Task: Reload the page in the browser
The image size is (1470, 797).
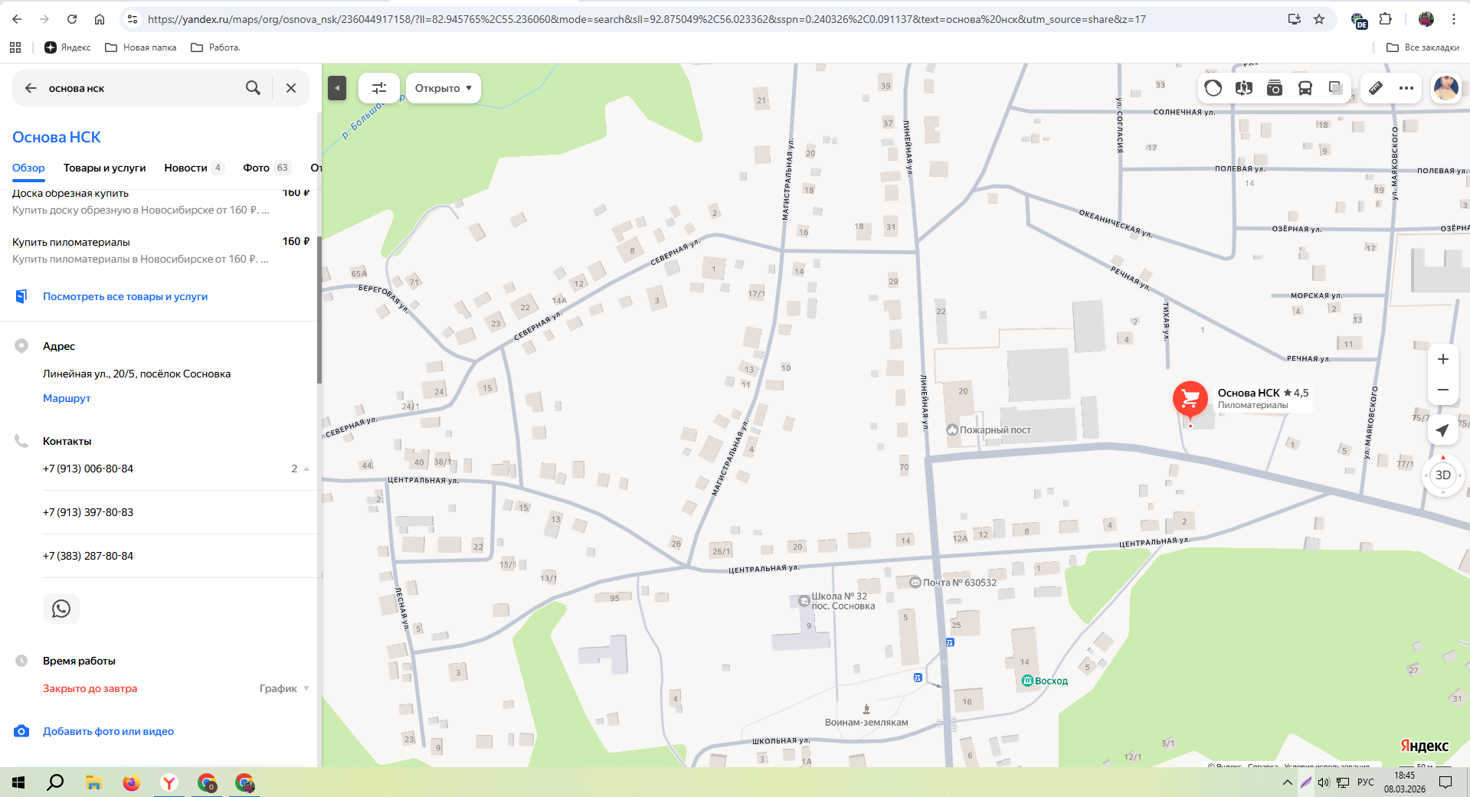Action: (x=72, y=19)
